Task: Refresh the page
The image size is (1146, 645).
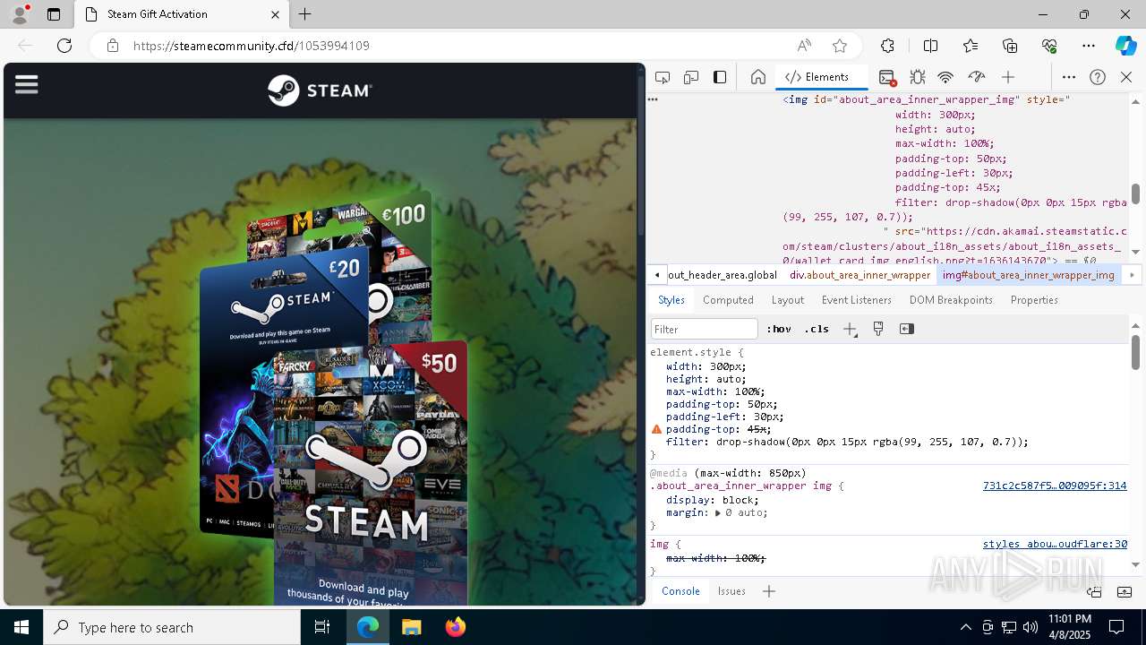Action: 64,46
